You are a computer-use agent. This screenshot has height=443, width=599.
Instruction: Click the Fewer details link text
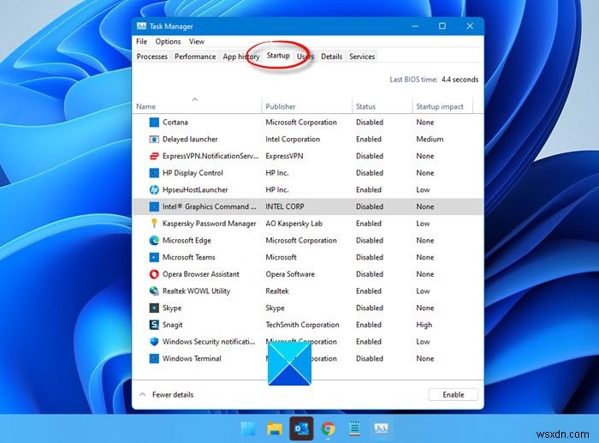[173, 394]
